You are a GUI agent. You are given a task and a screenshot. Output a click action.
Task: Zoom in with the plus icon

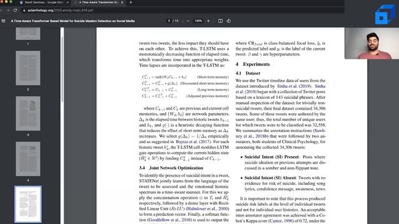[208, 21]
